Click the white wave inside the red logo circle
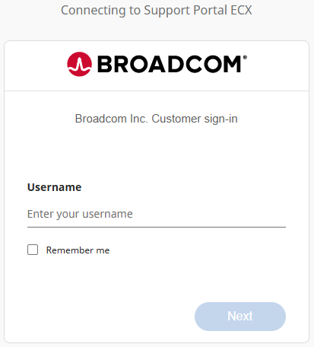This screenshot has height=347, width=314. (x=79, y=65)
